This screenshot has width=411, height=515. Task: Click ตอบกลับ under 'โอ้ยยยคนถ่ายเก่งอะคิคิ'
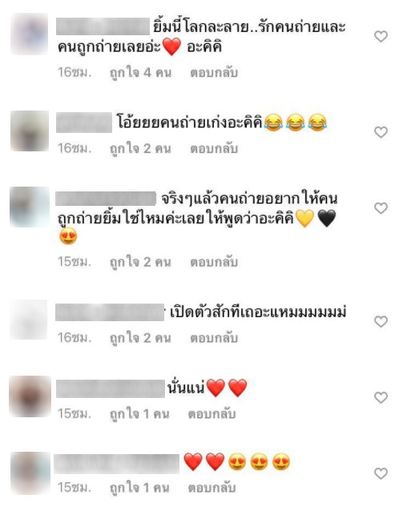click(214, 148)
